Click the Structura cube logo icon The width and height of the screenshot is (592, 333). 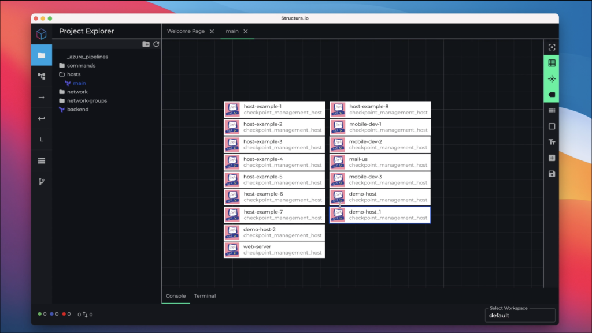coord(42,34)
